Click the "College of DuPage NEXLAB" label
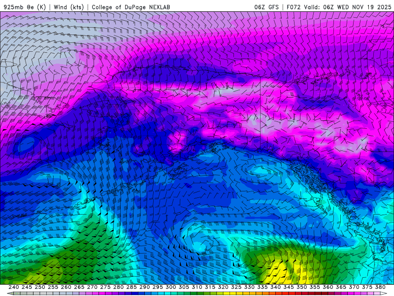This screenshot has width=394, height=296. (131, 7)
